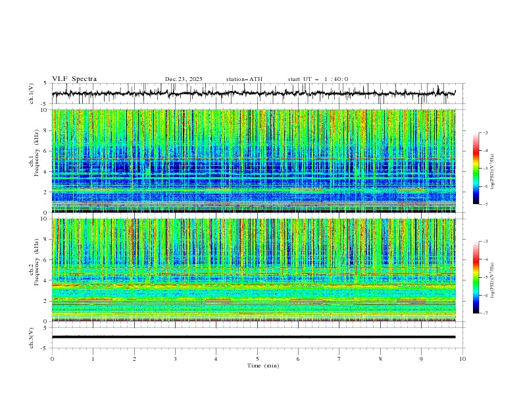Click the 10 minute tick on time axis

coord(462,359)
